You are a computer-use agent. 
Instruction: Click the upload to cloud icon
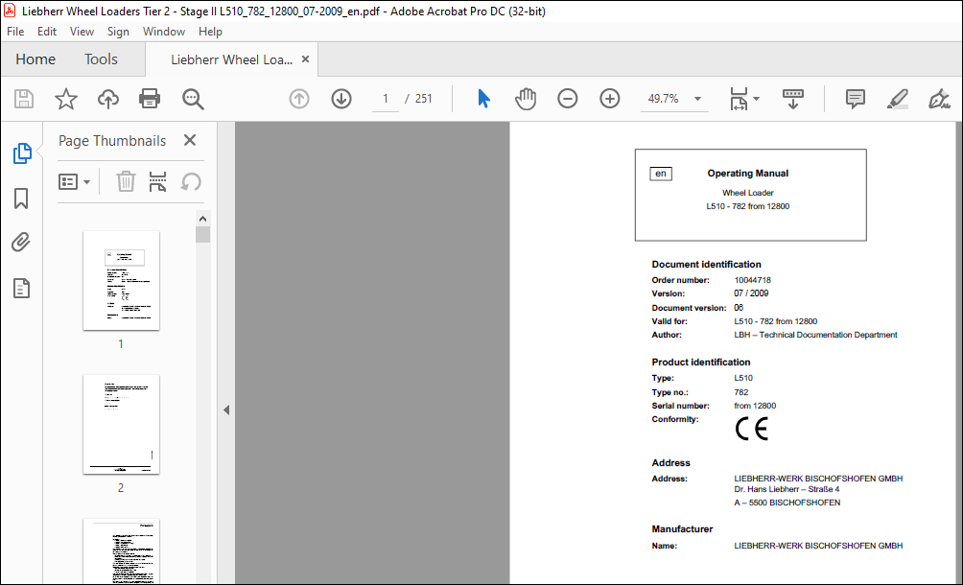coord(108,99)
